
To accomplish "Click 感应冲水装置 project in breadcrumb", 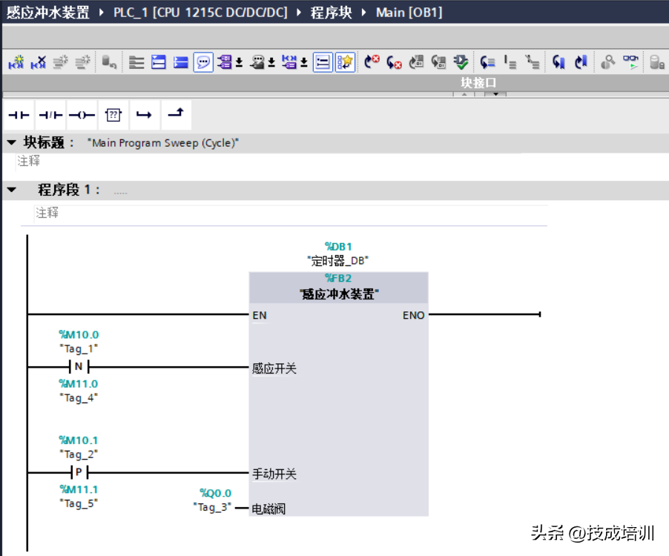I will [x=47, y=13].
